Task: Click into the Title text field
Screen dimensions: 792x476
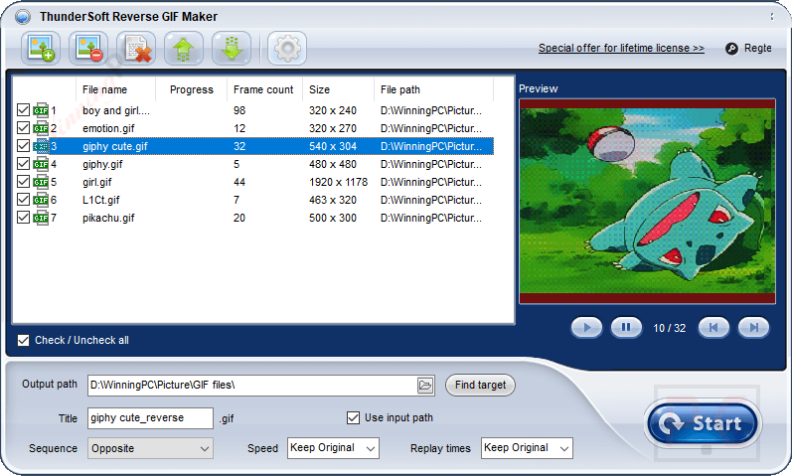Action: [x=150, y=418]
